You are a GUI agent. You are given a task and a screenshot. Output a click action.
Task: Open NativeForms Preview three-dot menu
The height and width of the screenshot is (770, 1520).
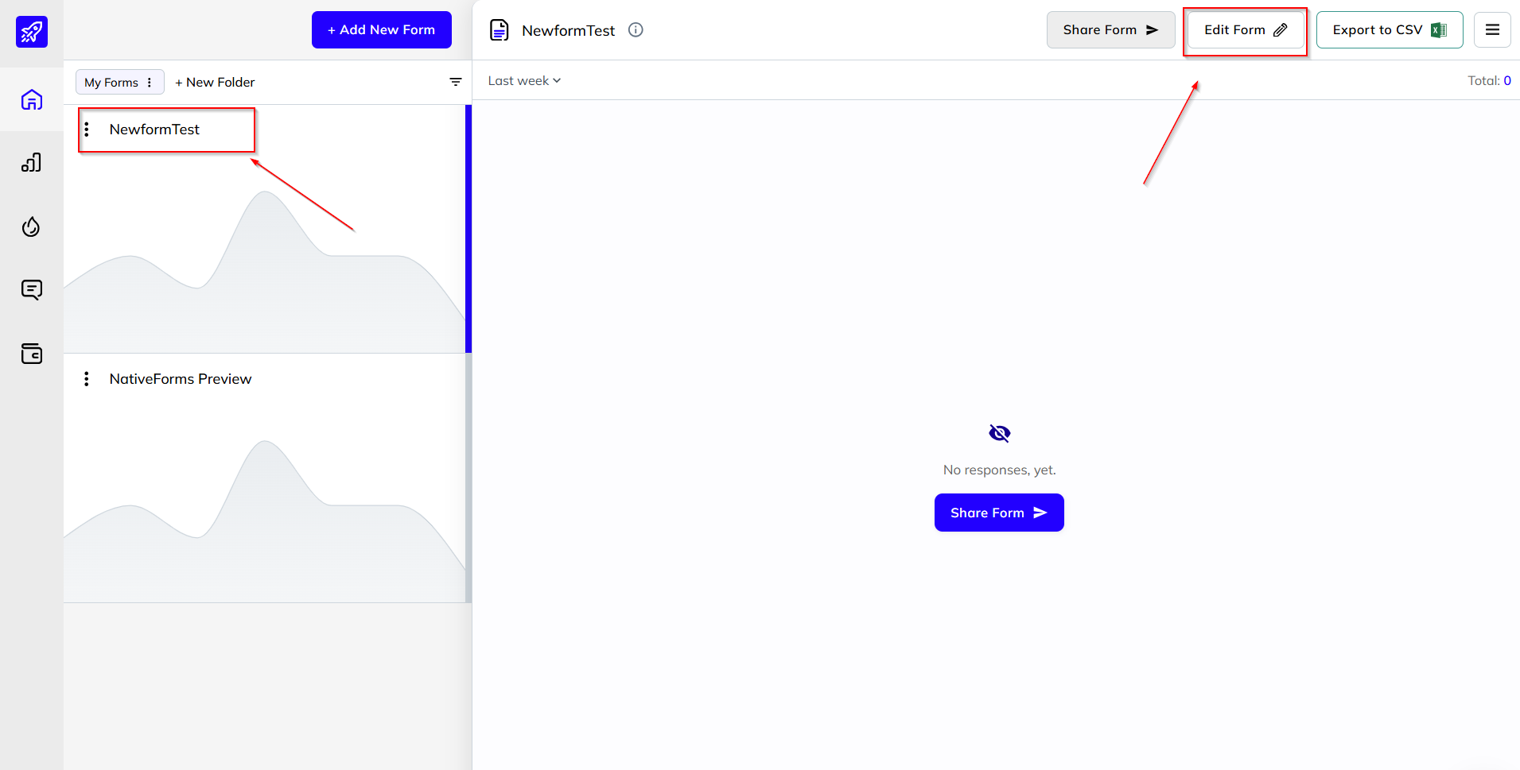(87, 379)
